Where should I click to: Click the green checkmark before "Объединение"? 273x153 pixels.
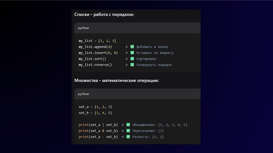tap(128, 125)
